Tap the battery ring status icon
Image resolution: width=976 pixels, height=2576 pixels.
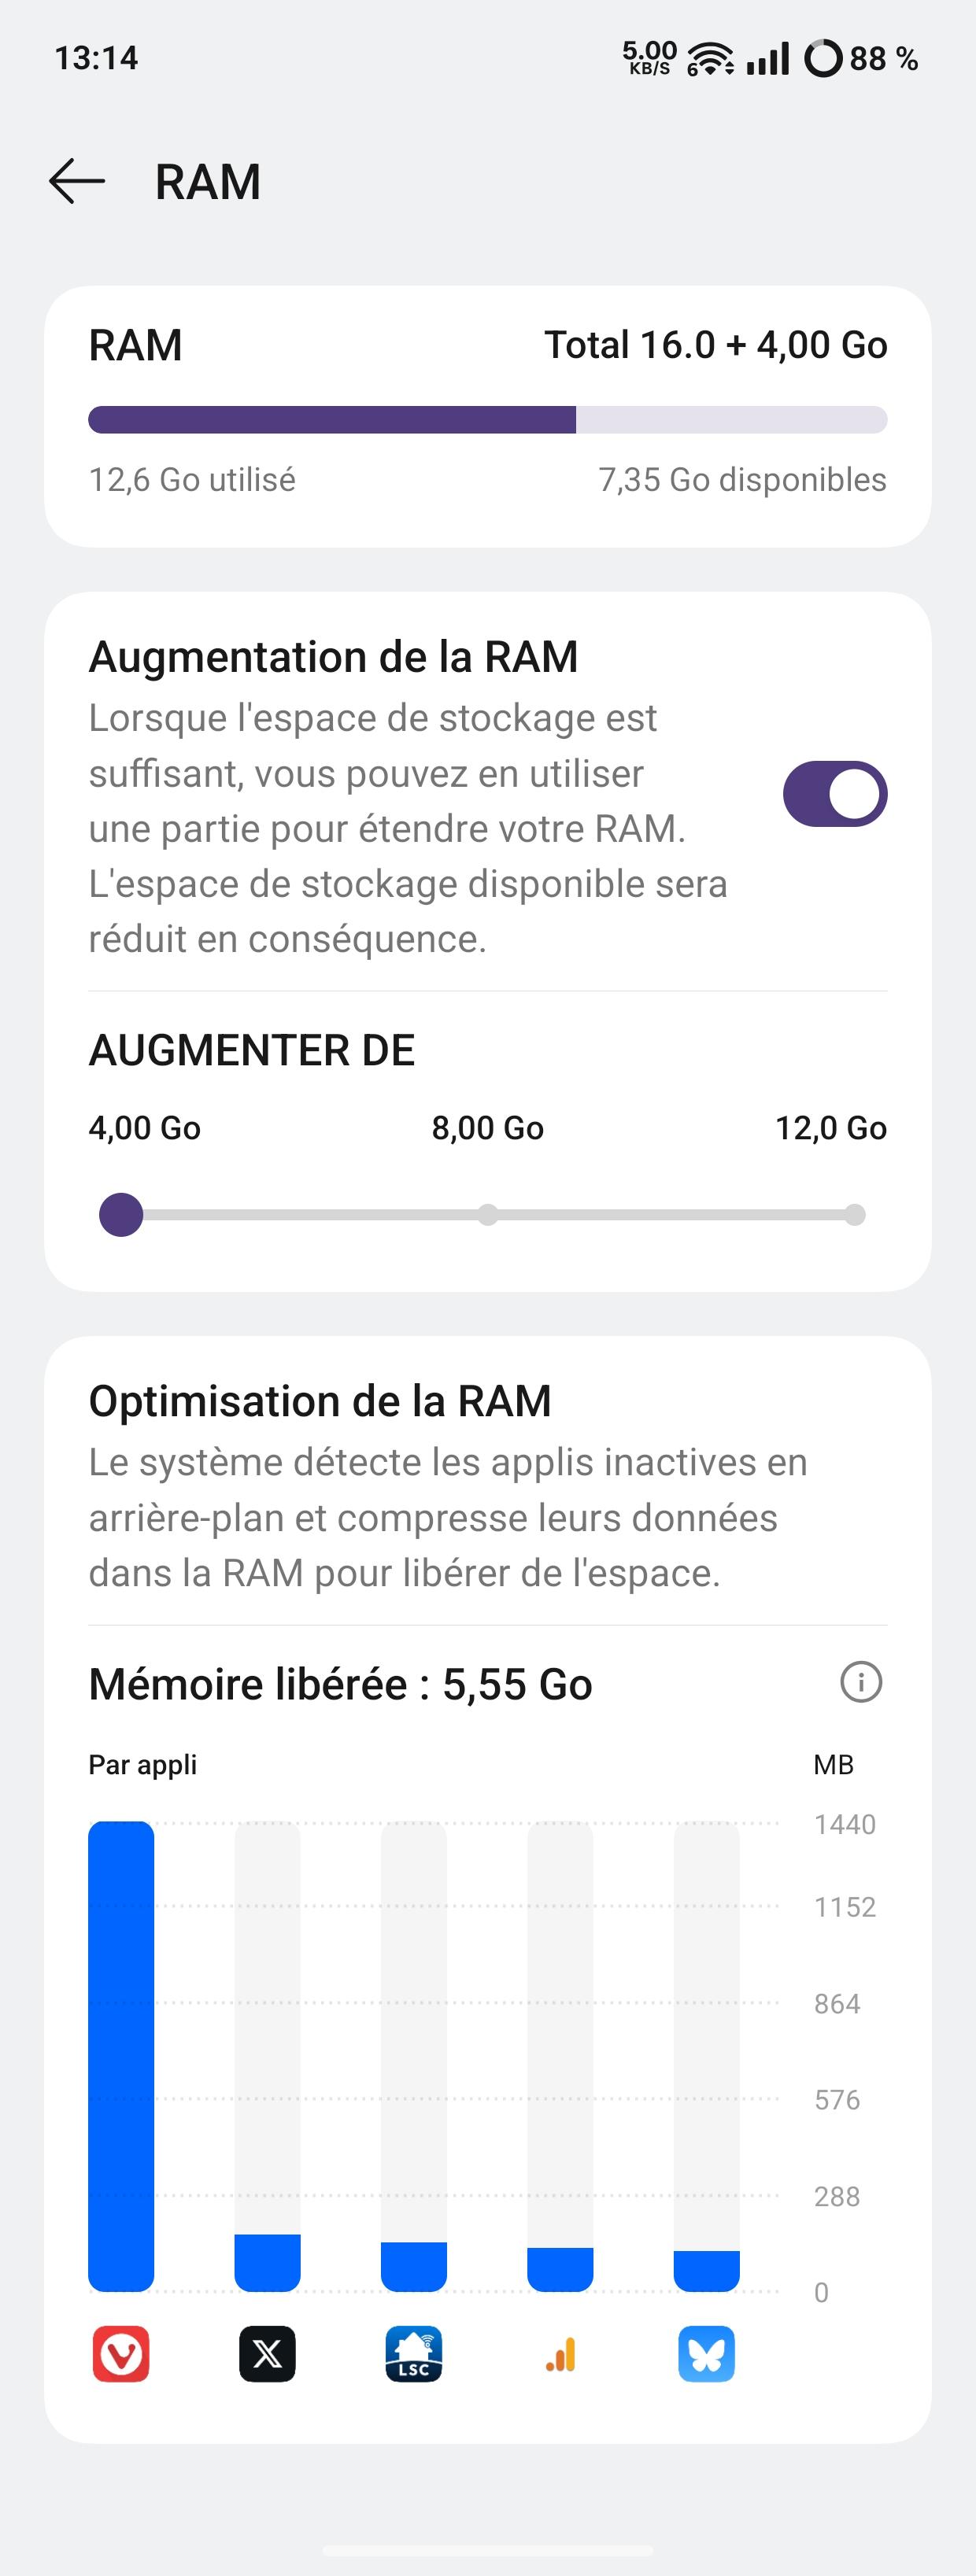click(x=823, y=59)
